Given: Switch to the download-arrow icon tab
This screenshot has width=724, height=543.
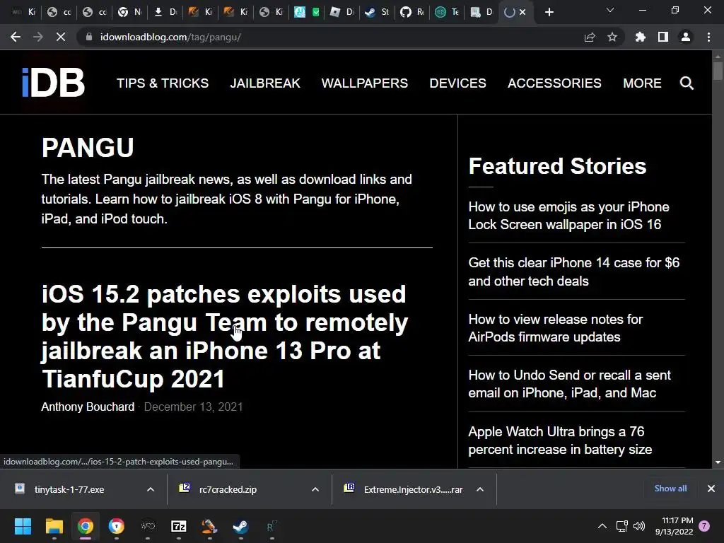Looking at the screenshot, I should tap(165, 12).
